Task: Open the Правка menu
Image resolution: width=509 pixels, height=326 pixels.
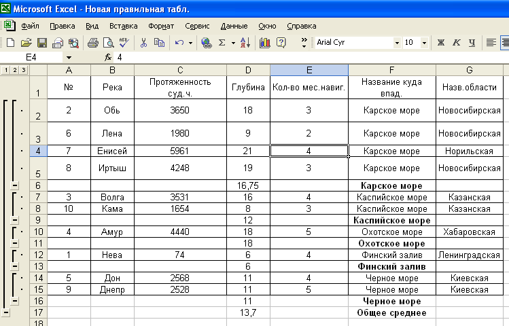Action: point(63,26)
